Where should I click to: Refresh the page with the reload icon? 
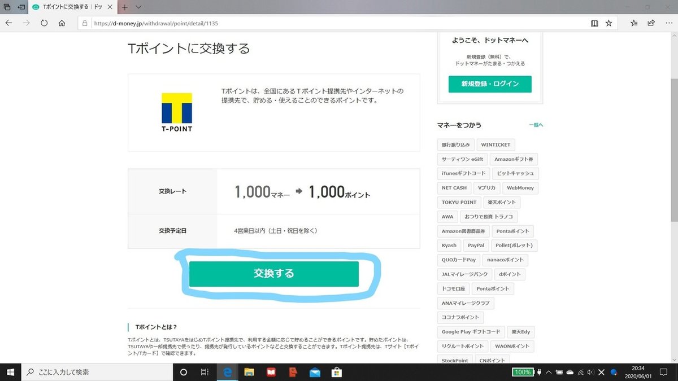point(44,23)
